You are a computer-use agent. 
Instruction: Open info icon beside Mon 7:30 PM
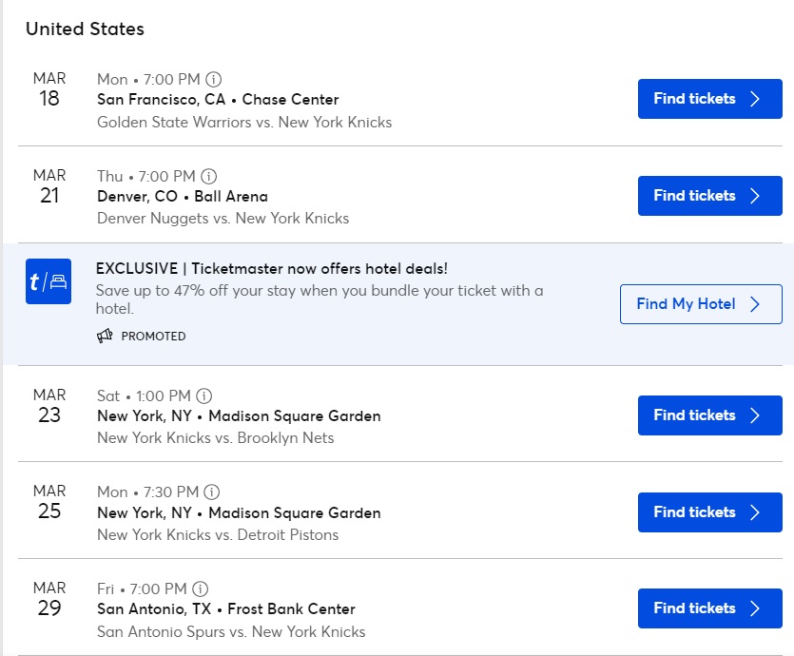pyautogui.click(x=212, y=492)
